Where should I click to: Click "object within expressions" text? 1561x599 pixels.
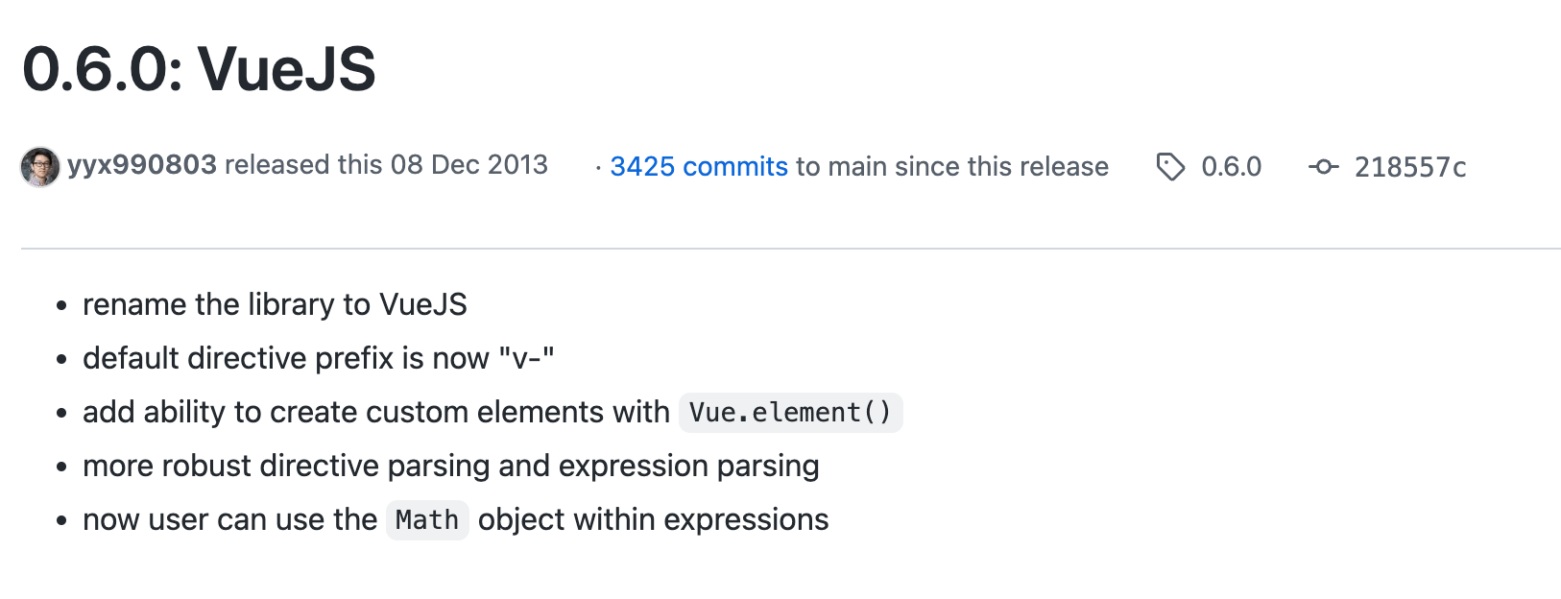coord(653,520)
